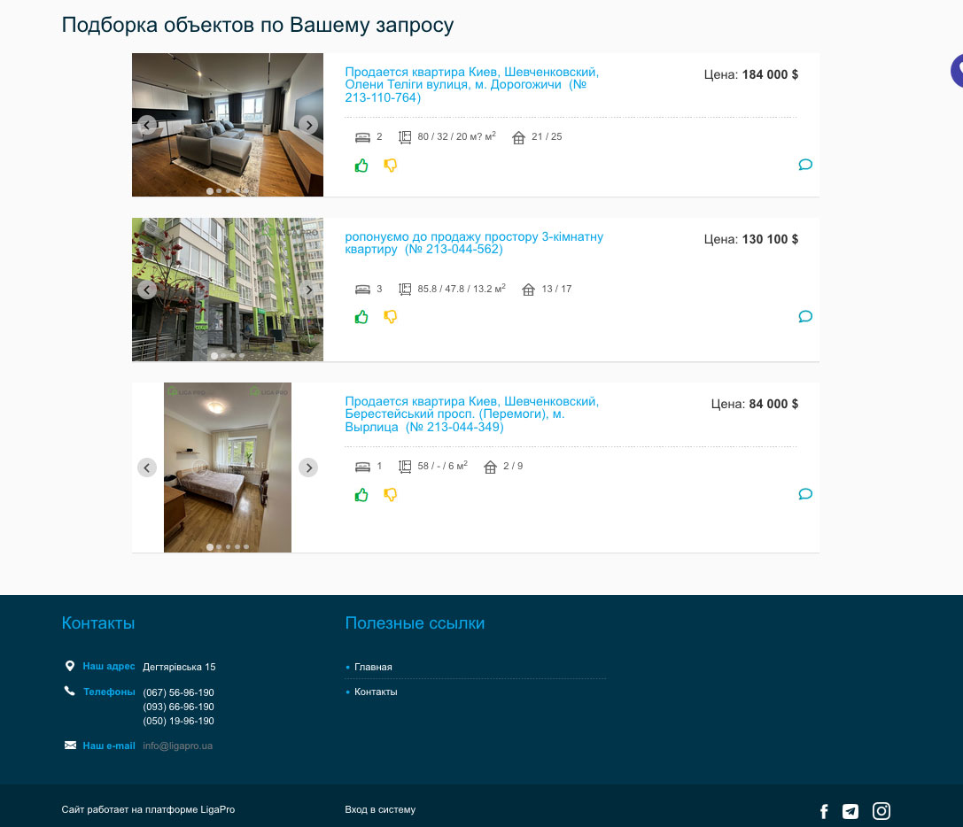Click the building floor icon in the 84 000 $ listing

[x=490, y=467]
